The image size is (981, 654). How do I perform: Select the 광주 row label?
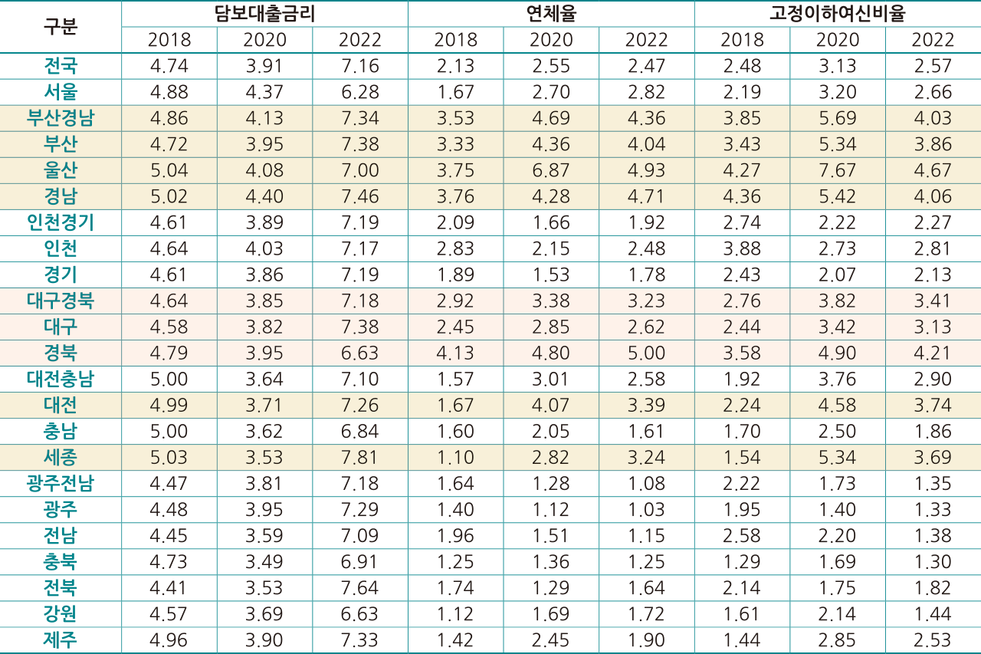pyautogui.click(x=61, y=509)
